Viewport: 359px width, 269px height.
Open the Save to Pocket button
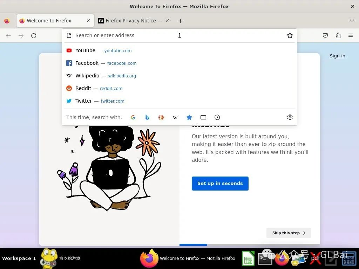325,35
